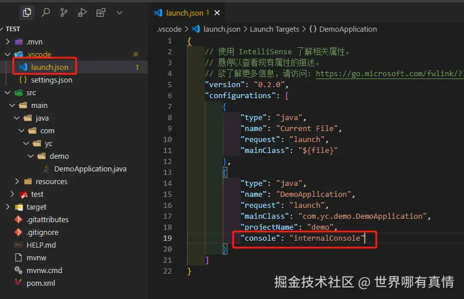Click the launch.json breadcrumb segment

coord(222,29)
